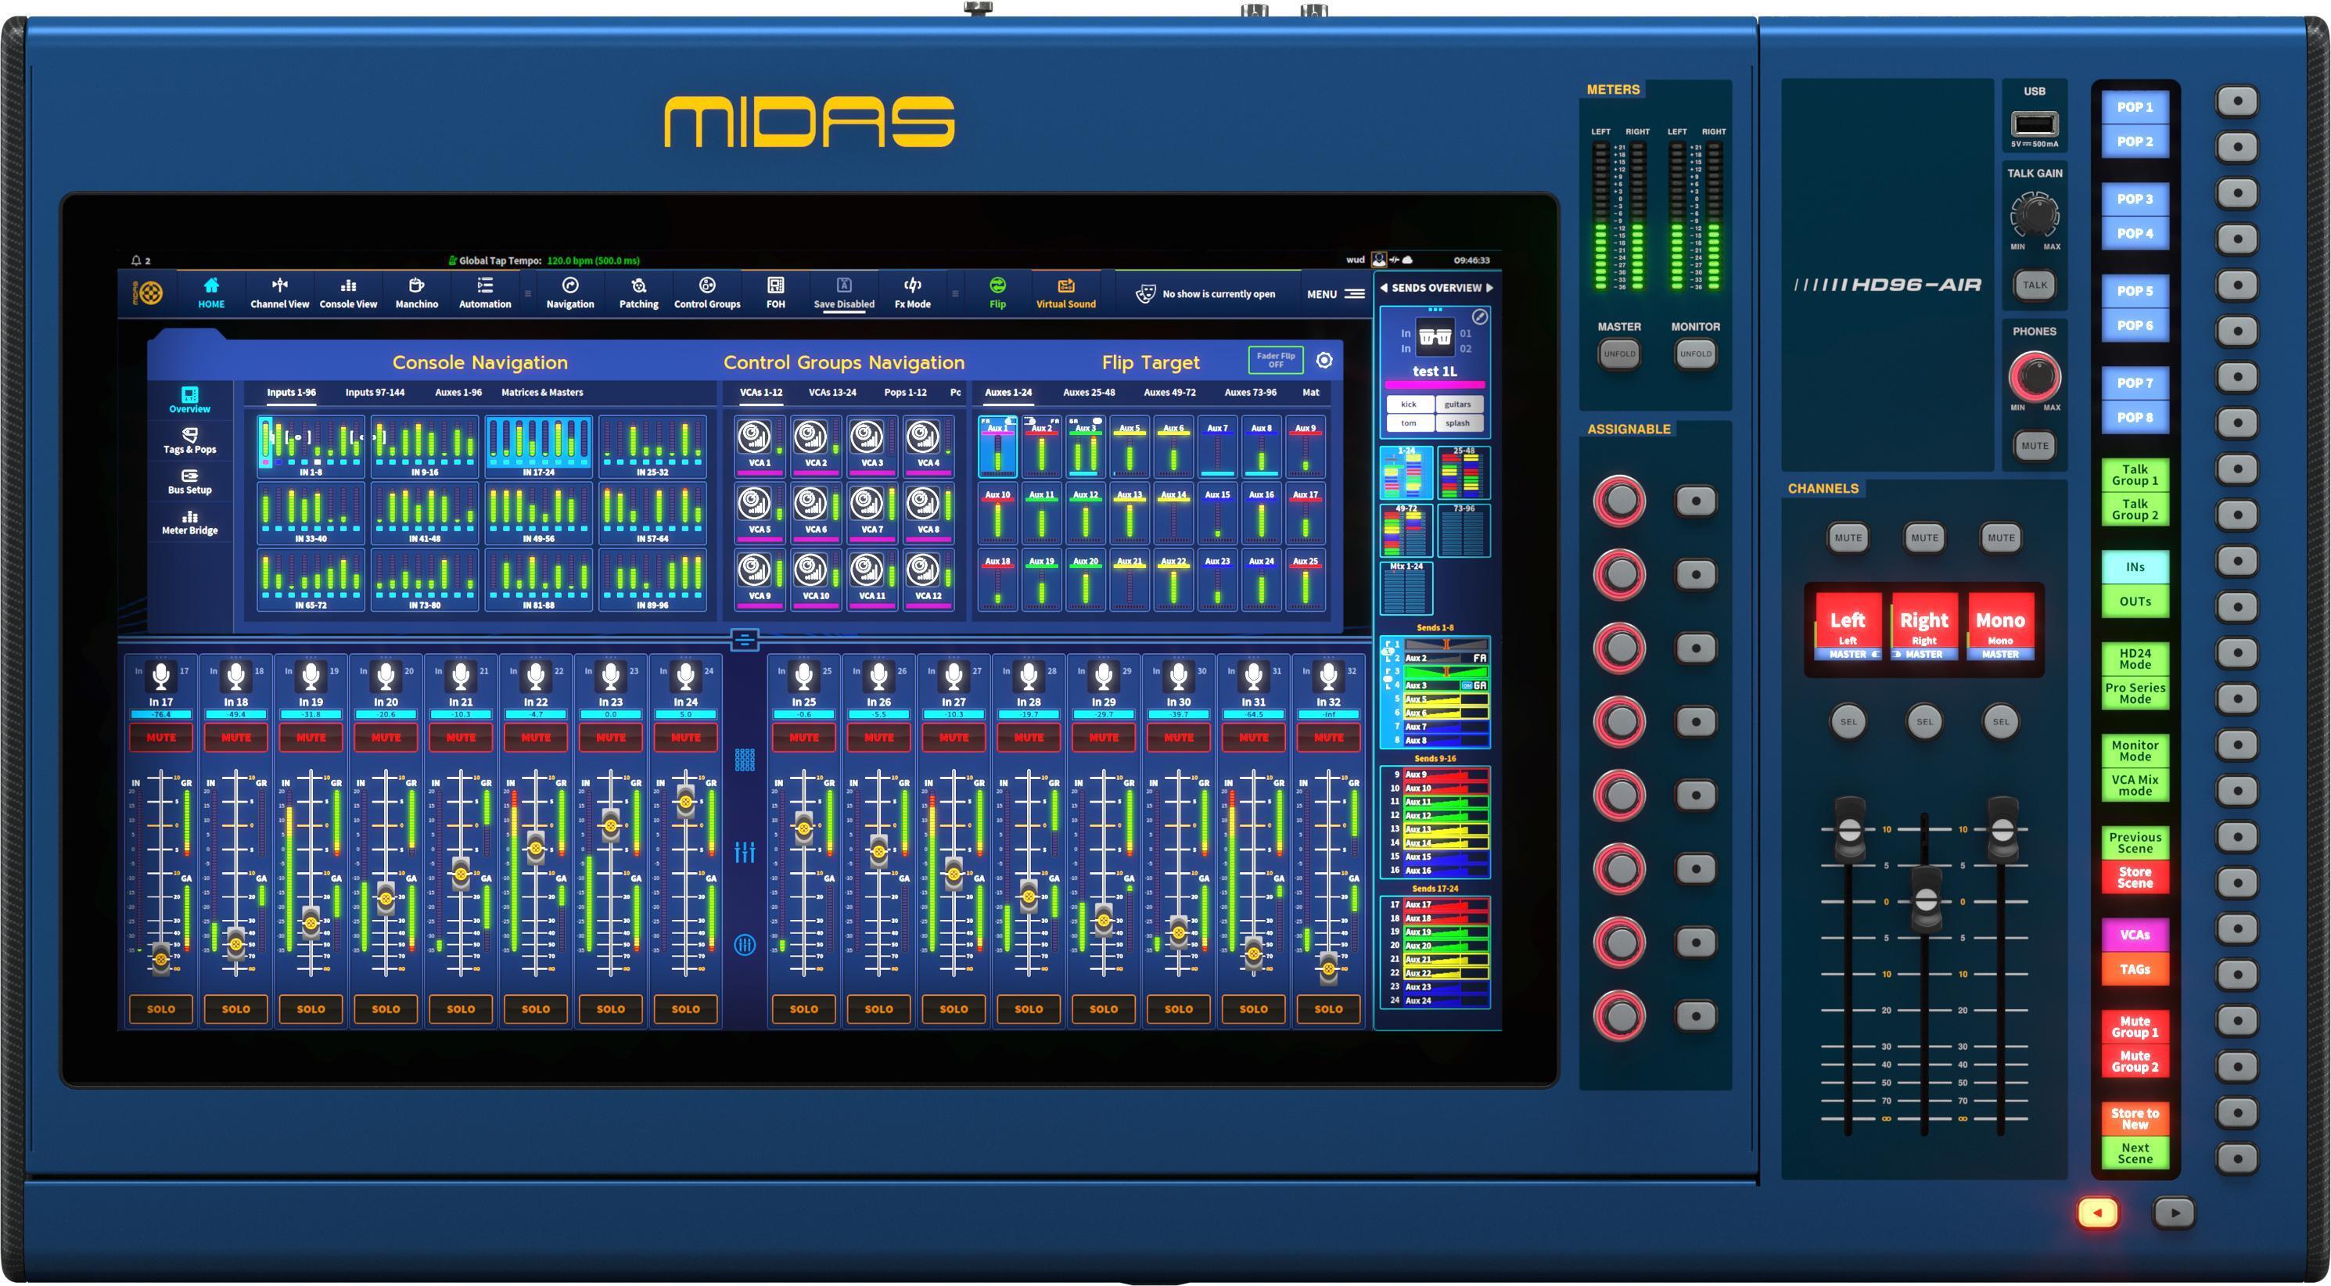Enter Fx Mode from the toolbar
Viewport: 2331px width, 1286px height.
[x=911, y=293]
